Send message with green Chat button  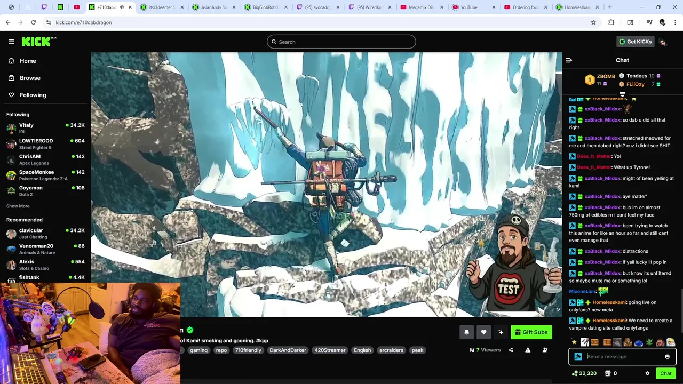tap(665, 373)
